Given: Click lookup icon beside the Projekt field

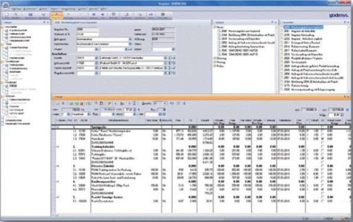Looking at the screenshot, I should (x=97, y=49).
